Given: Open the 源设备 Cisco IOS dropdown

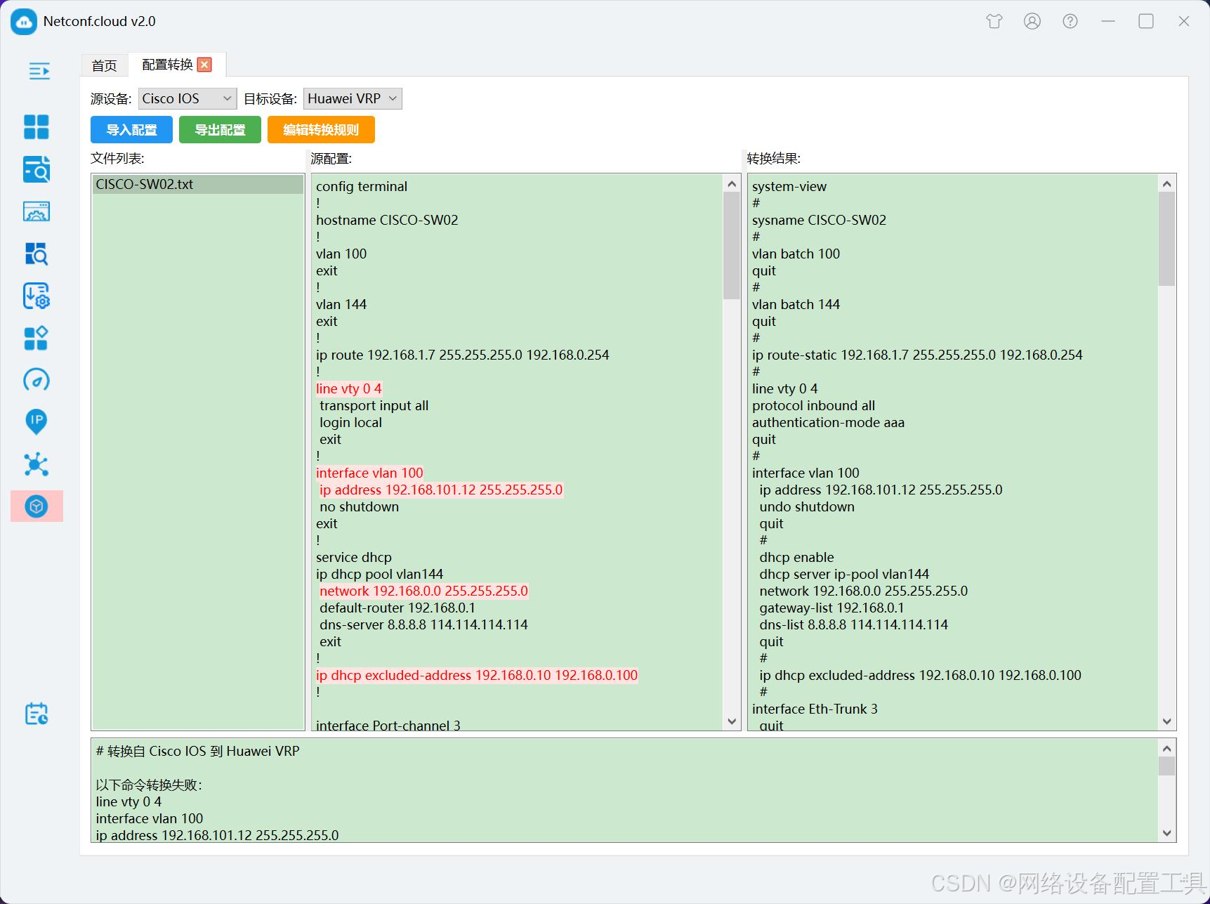Looking at the screenshot, I should point(187,98).
